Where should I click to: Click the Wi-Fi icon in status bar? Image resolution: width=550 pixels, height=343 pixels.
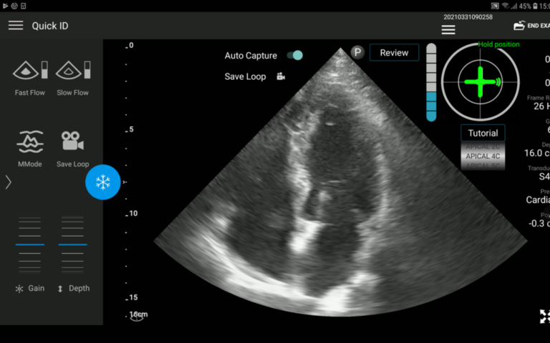click(x=506, y=6)
